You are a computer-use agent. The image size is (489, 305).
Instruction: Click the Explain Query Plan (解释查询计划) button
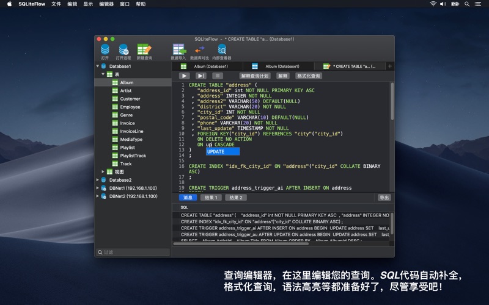pyautogui.click(x=255, y=76)
